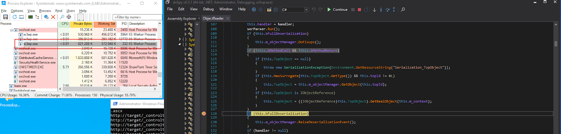Click the Process Explorer vertical scrollbar down arrow
The height and width of the screenshot is (134, 561).
(160, 84)
